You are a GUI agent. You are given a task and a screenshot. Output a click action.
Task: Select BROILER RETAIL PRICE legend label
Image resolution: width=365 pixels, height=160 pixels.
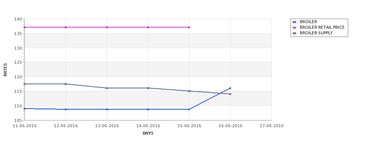(322, 27)
